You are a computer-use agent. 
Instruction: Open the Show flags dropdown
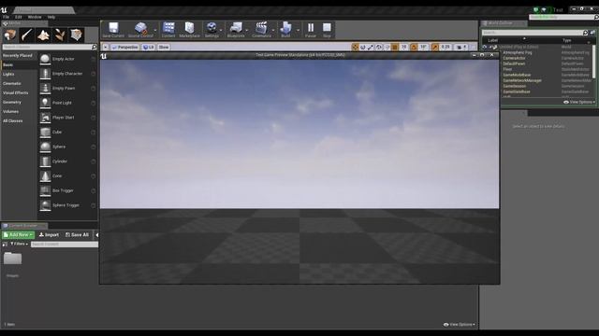(164, 48)
